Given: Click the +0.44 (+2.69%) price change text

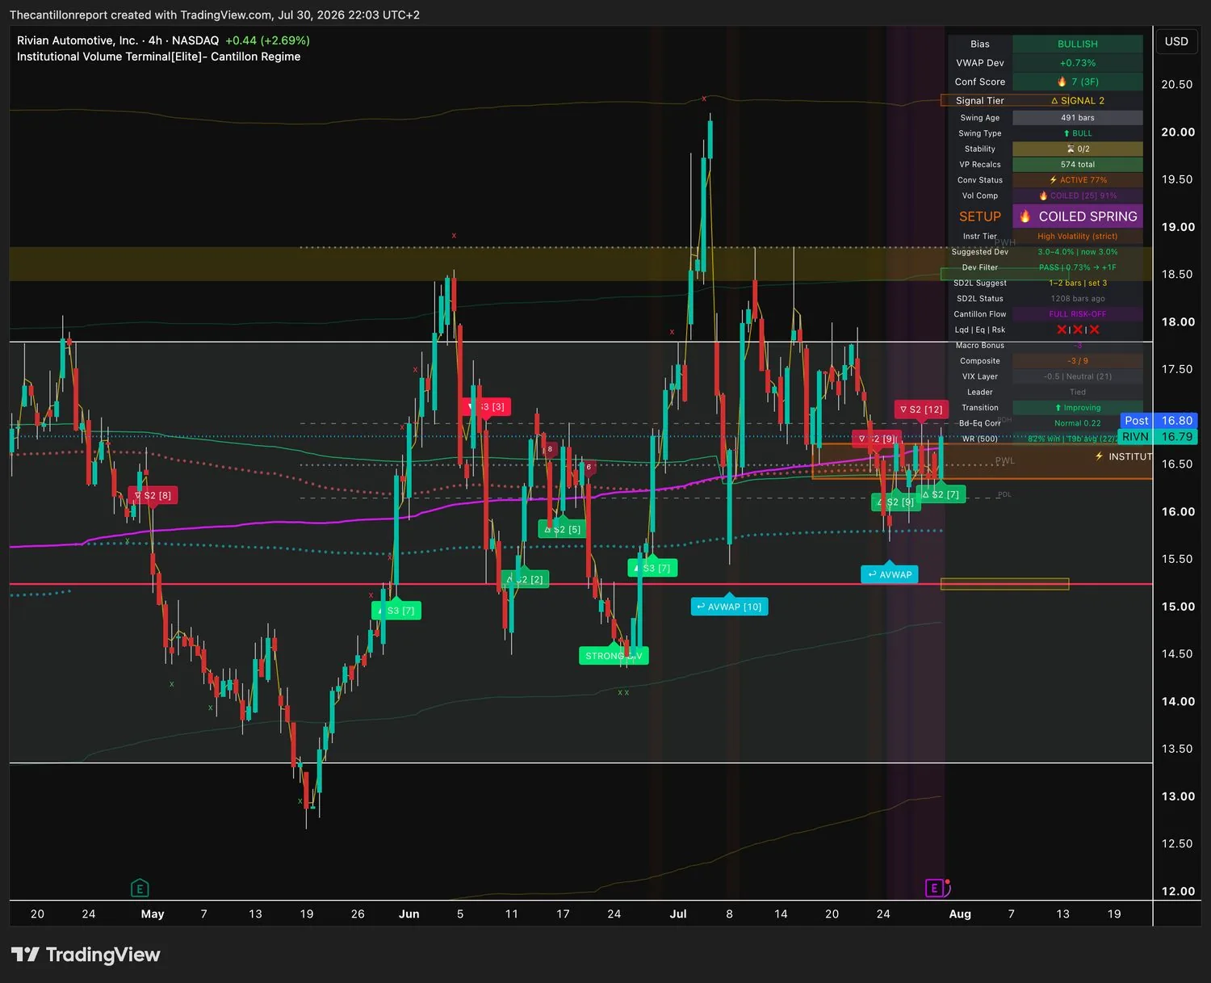Looking at the screenshot, I should point(267,40).
